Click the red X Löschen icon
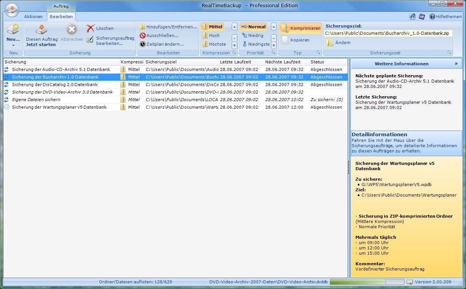Viewport: 466px width, 289px height. click(91, 28)
